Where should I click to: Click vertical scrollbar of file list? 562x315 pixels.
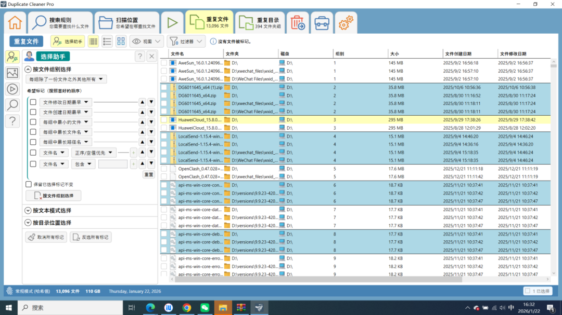[554, 66]
